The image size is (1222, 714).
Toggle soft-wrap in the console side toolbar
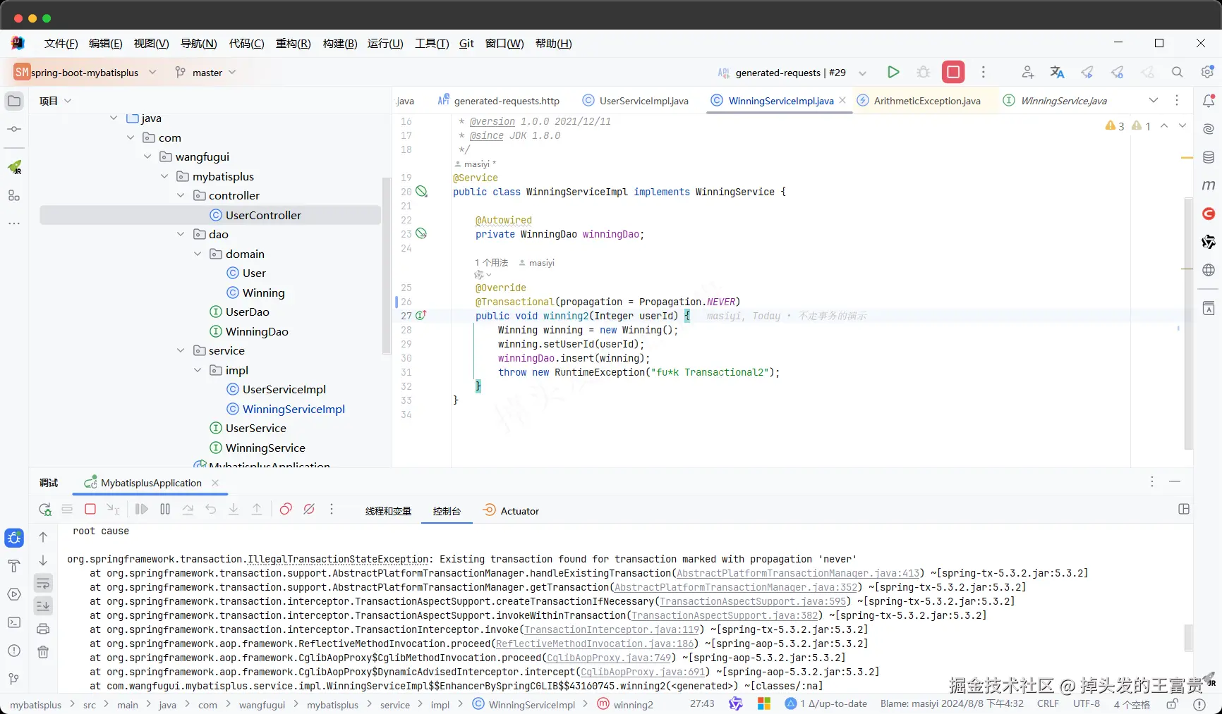point(43,583)
